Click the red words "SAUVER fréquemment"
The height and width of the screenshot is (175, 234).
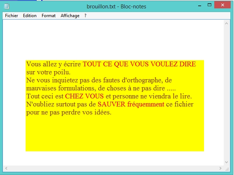click(131, 104)
